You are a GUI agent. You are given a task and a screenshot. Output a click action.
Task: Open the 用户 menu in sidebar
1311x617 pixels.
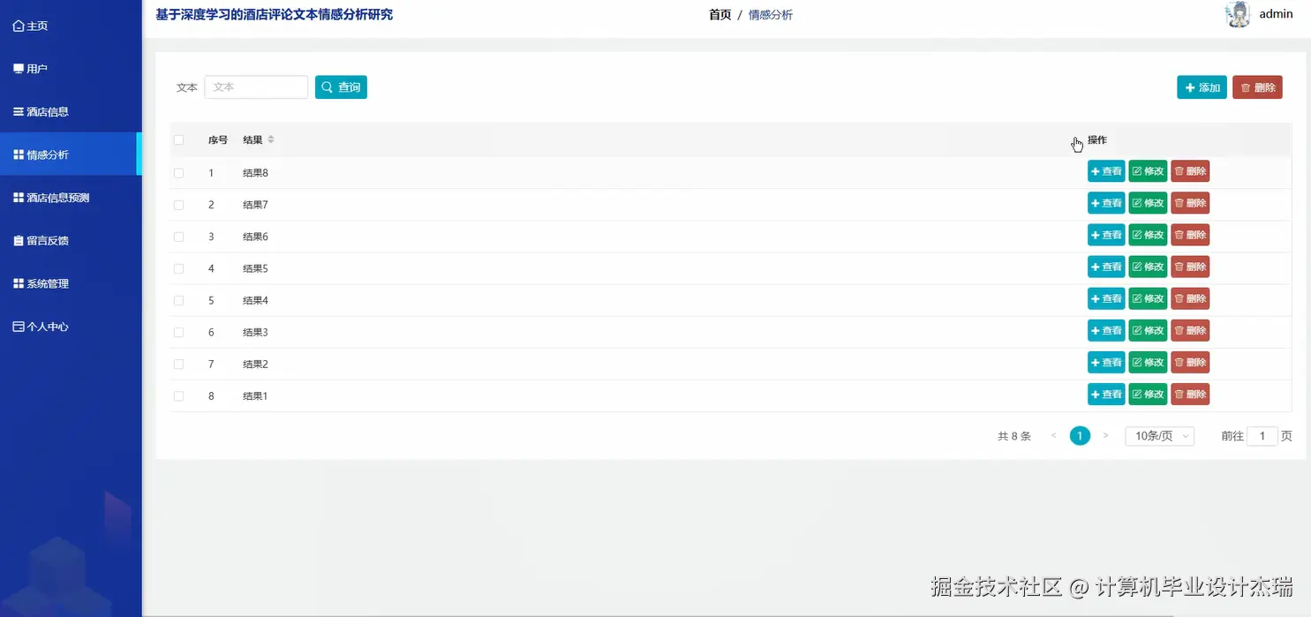click(71, 69)
